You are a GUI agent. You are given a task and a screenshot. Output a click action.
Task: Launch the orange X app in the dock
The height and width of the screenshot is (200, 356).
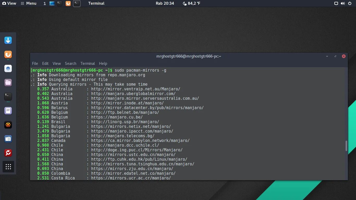click(x=8, y=125)
